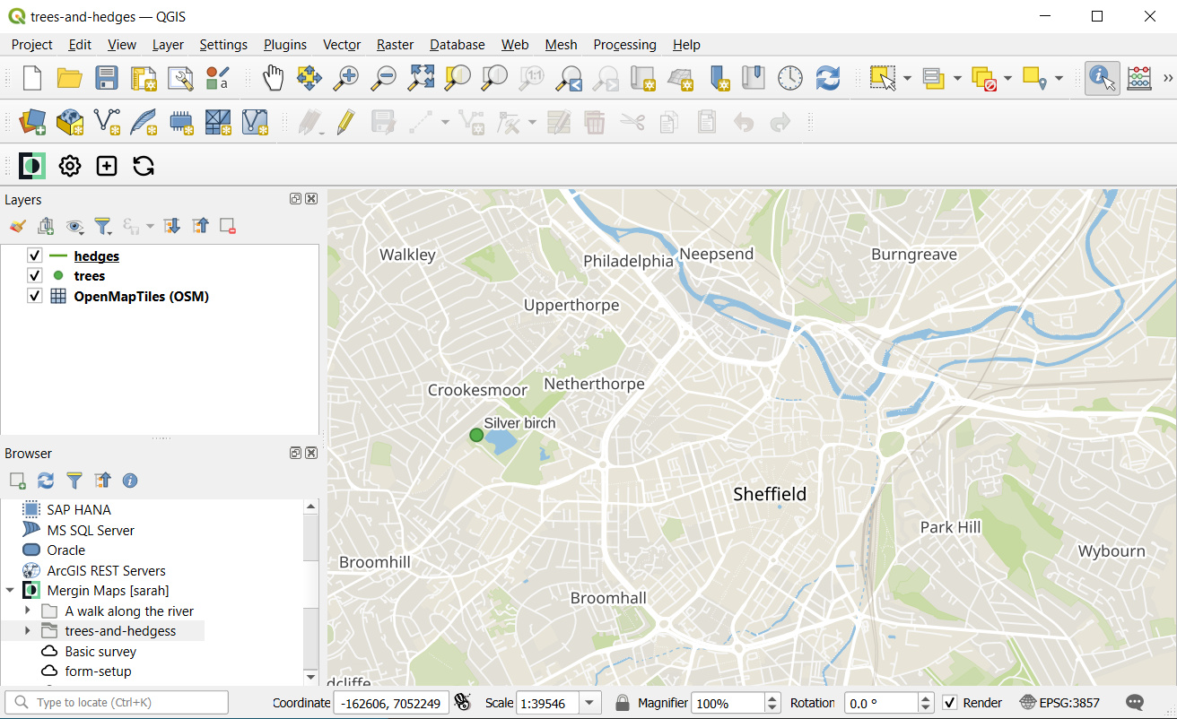This screenshot has width=1177, height=719.
Task: Open layer styling panel brush icon
Action: click(17, 226)
